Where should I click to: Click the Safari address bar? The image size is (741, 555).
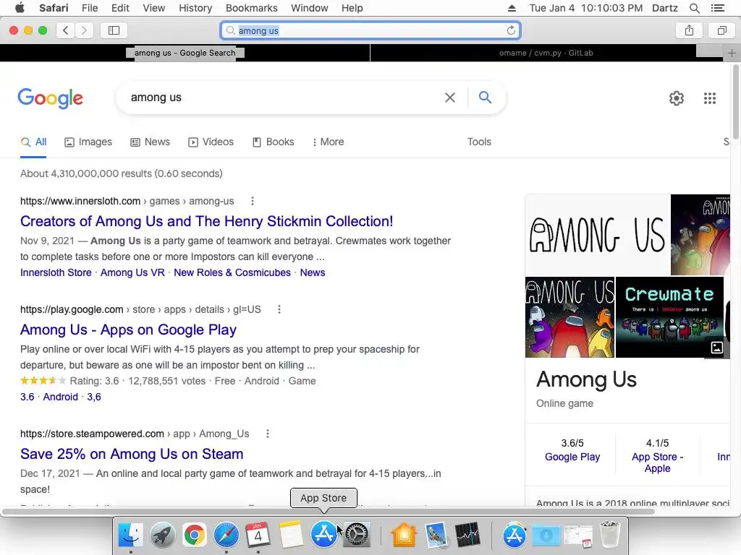pyautogui.click(x=370, y=30)
